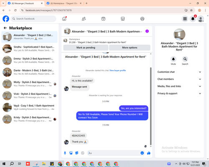
Task: Search in conversation magnifier icon
Action: pos(185,59)
